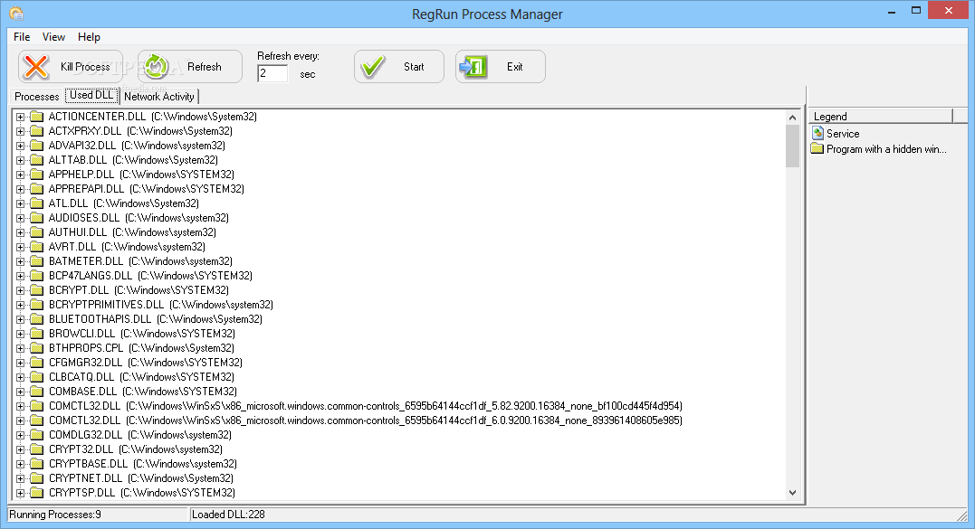Select the CRYPTSP.DLL row text

point(142,492)
